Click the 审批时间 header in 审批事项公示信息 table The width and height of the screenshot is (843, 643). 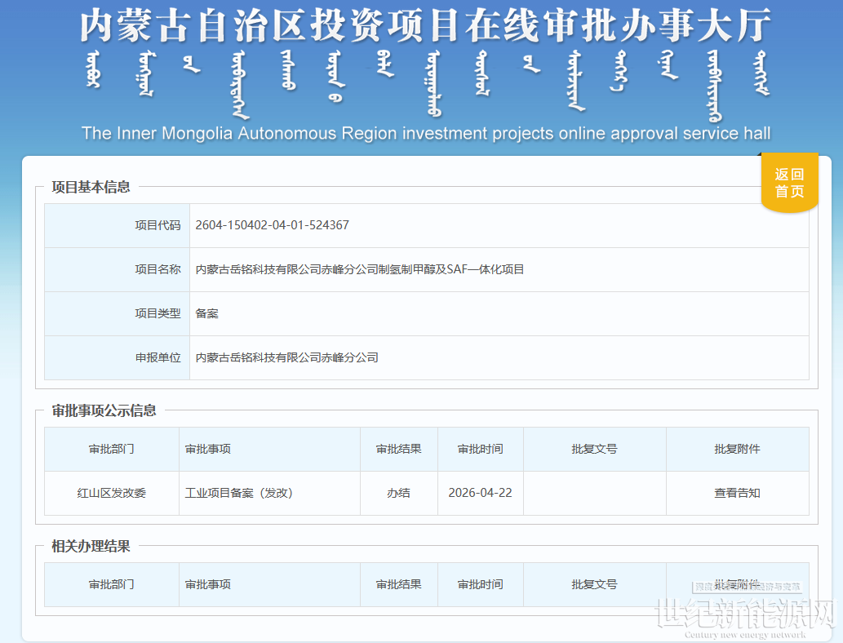(480, 449)
